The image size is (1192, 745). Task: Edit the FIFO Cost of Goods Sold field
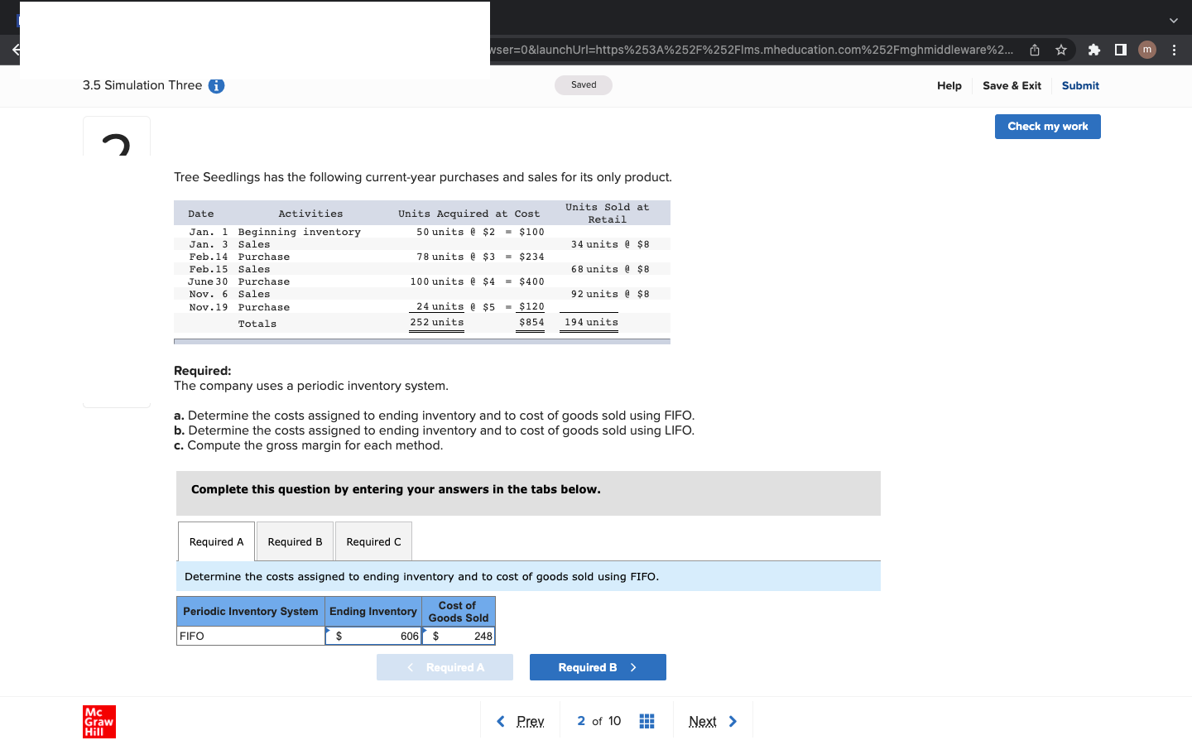coord(459,636)
